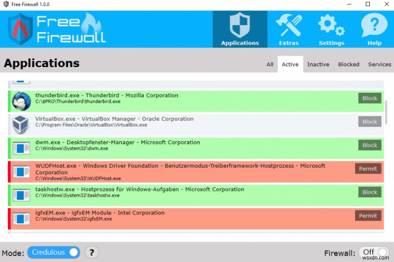Open the Extras tools section

289,29
